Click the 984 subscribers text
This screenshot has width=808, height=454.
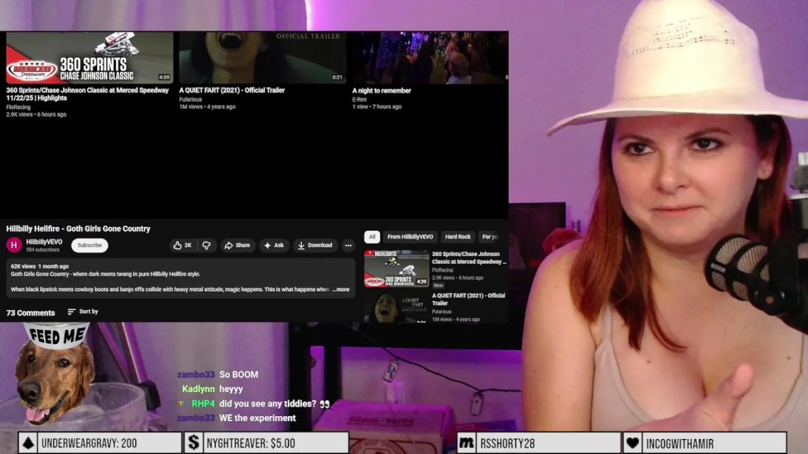pos(43,250)
